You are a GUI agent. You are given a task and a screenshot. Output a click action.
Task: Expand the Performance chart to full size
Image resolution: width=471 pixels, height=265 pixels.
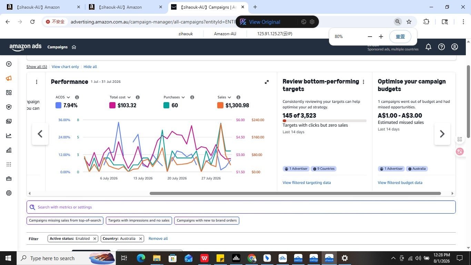267,82
